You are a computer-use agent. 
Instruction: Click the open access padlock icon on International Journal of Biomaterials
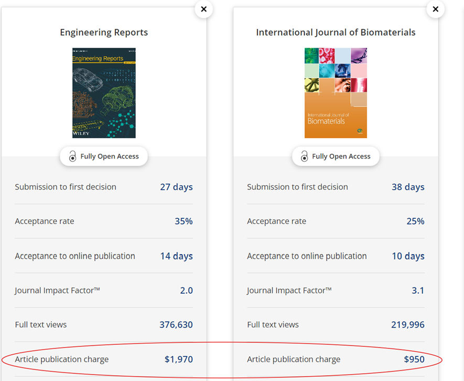pyautogui.click(x=304, y=156)
